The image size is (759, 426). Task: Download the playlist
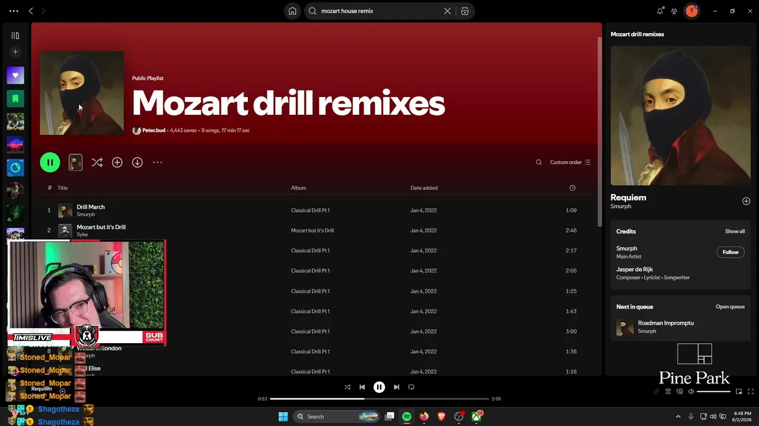click(137, 162)
